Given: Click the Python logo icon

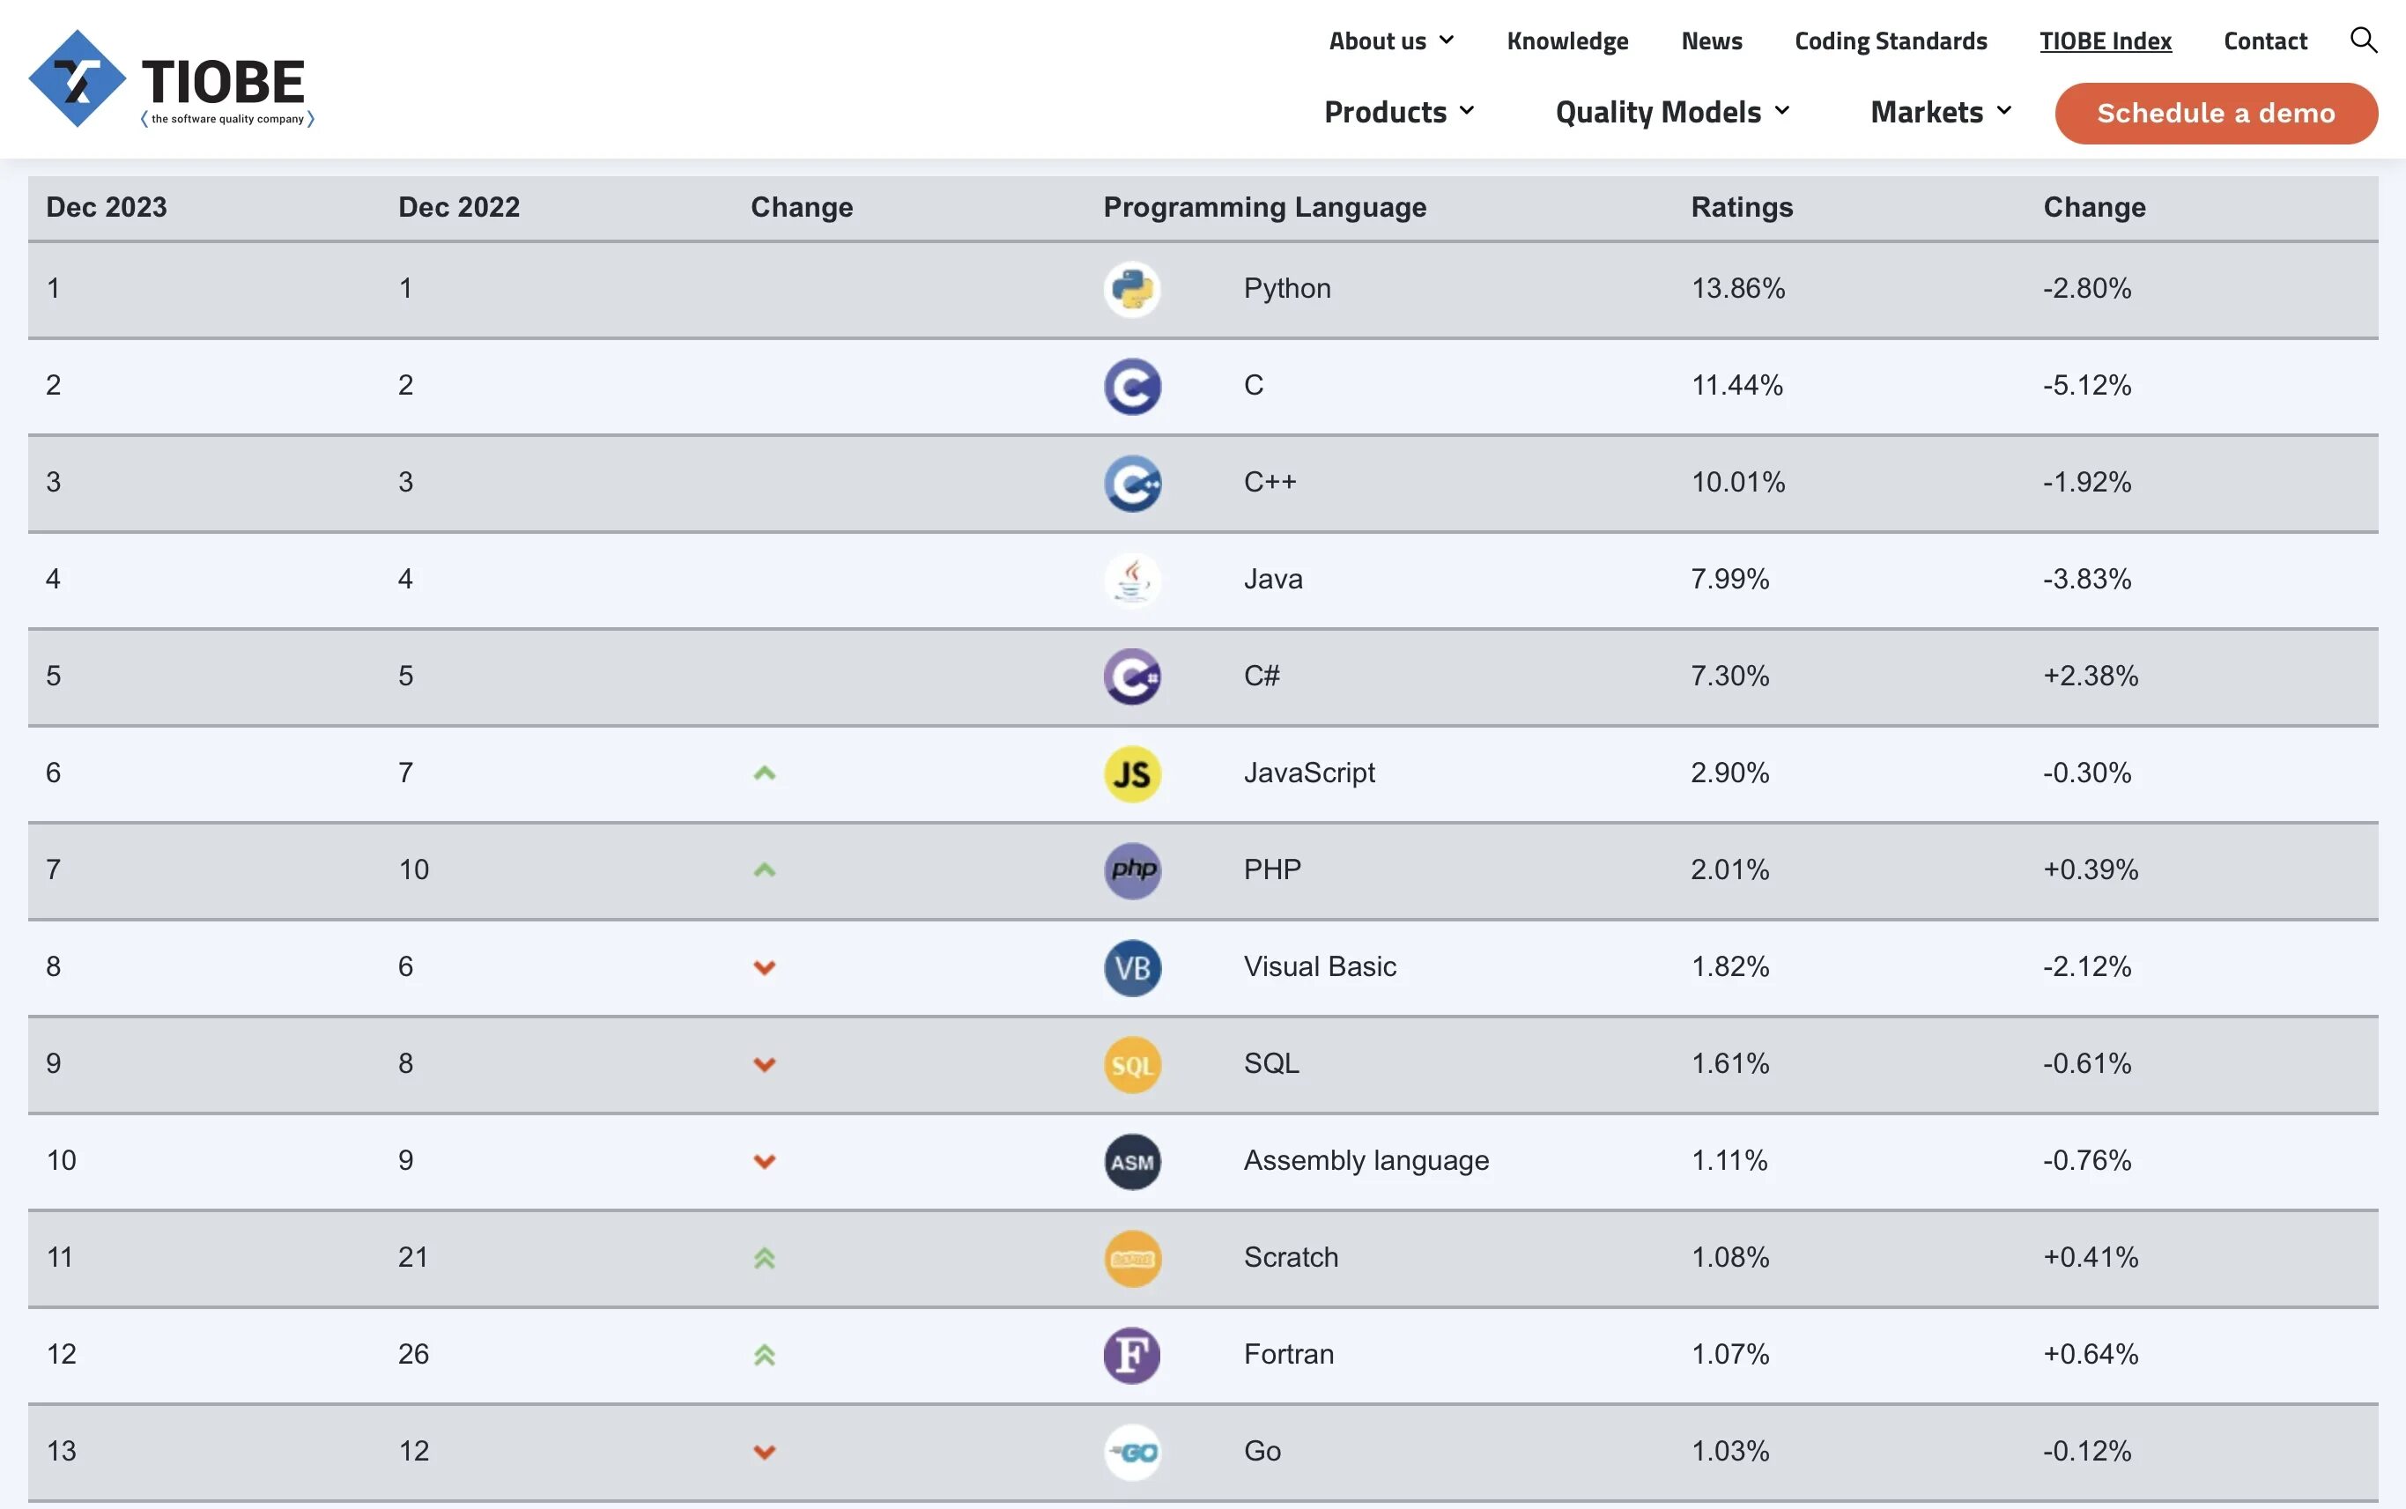Looking at the screenshot, I should [x=1132, y=290].
